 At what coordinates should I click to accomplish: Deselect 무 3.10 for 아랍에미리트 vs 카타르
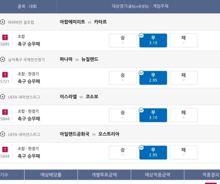(153, 40)
